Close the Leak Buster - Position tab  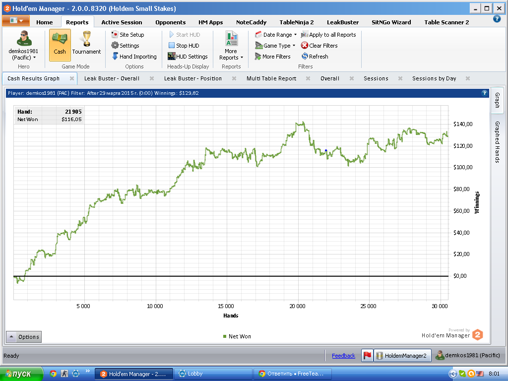234,78
